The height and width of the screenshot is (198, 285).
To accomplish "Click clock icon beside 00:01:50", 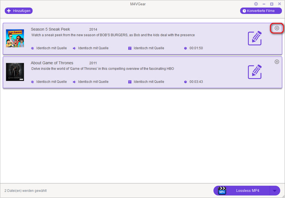I will [185, 48].
